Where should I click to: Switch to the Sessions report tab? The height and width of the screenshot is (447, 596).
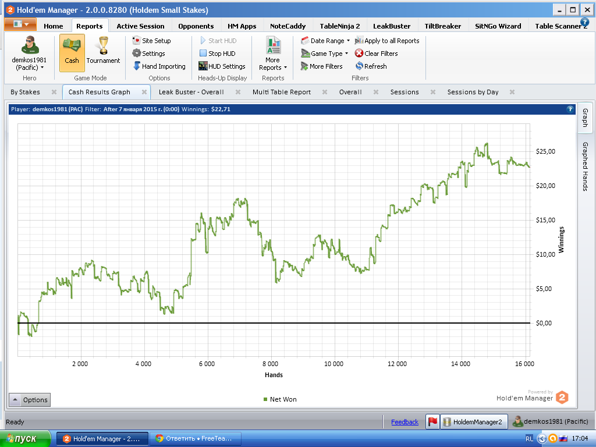pyautogui.click(x=405, y=92)
